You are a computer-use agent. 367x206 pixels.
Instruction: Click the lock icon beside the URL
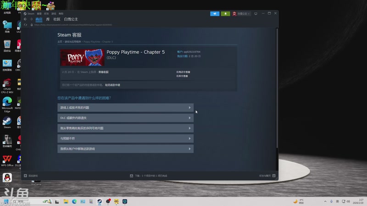click(32, 25)
